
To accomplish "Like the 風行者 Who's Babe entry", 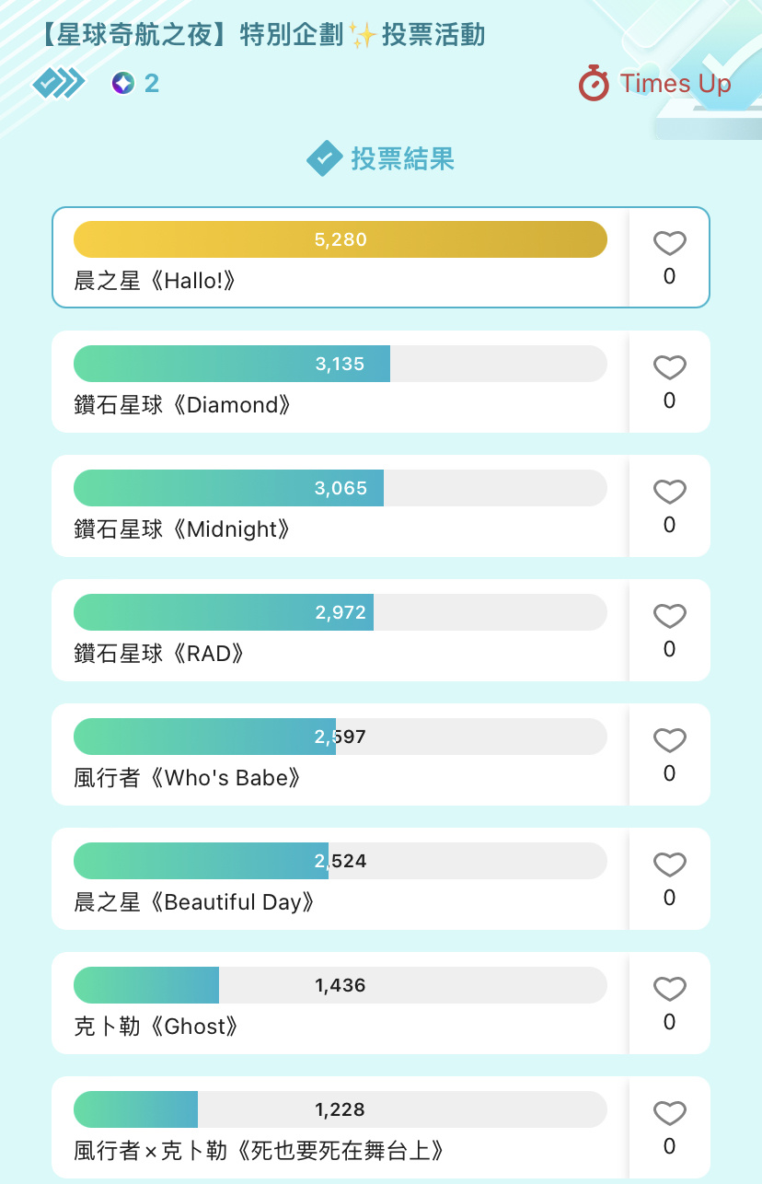I will (x=669, y=741).
